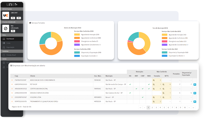Jump to last page with double-arrow button
205x119 pixels.
tap(194, 107)
